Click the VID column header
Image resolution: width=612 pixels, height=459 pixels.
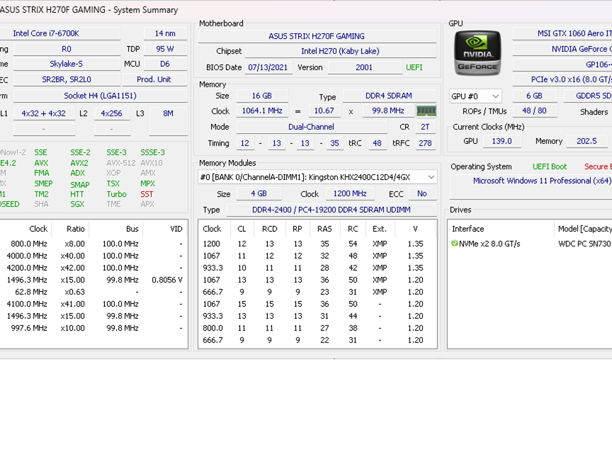pos(166,229)
